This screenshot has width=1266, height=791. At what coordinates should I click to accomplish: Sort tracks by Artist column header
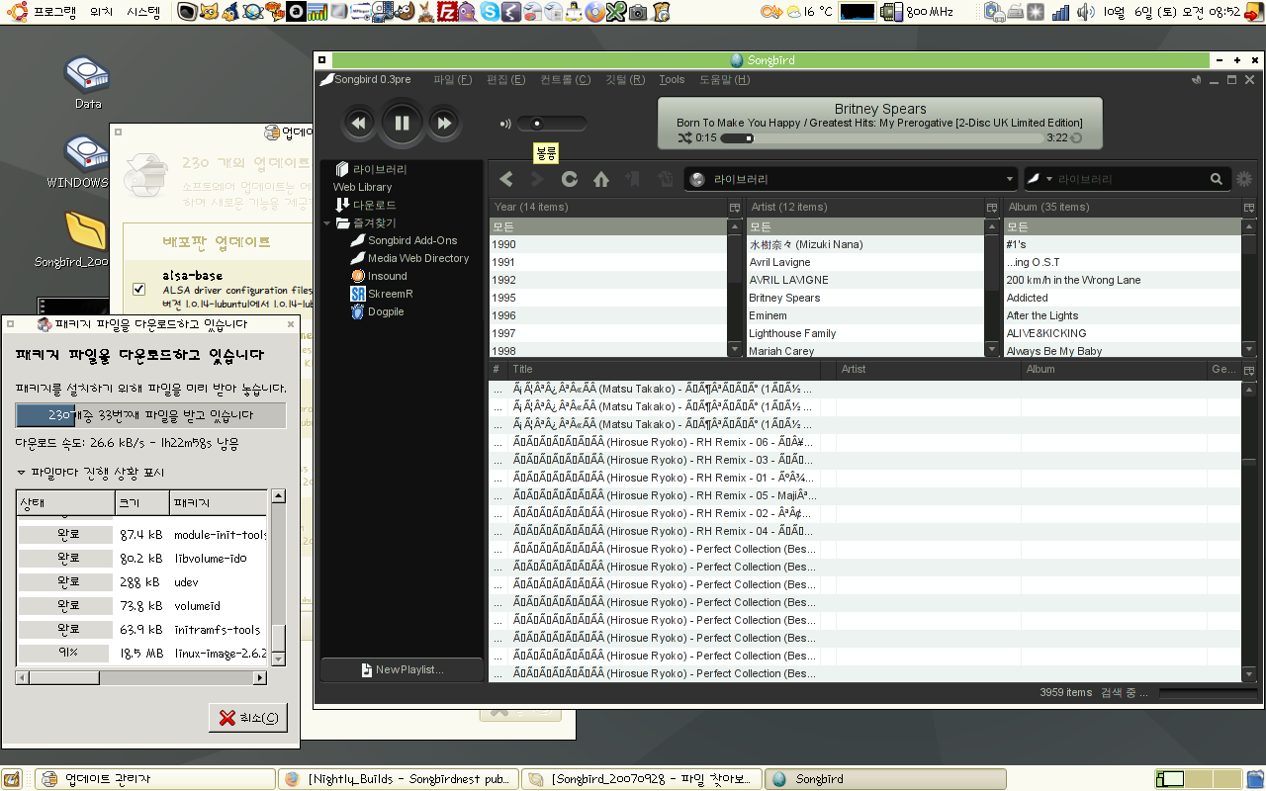[x=928, y=369]
